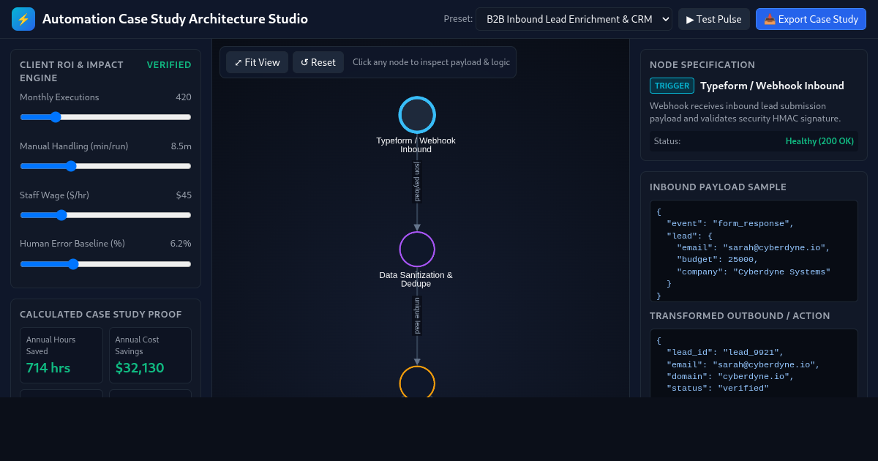This screenshot has width=878, height=461.
Task: Run the Test Pulse button
Action: 714,19
